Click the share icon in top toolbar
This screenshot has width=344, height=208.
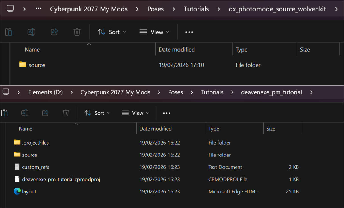(54, 32)
